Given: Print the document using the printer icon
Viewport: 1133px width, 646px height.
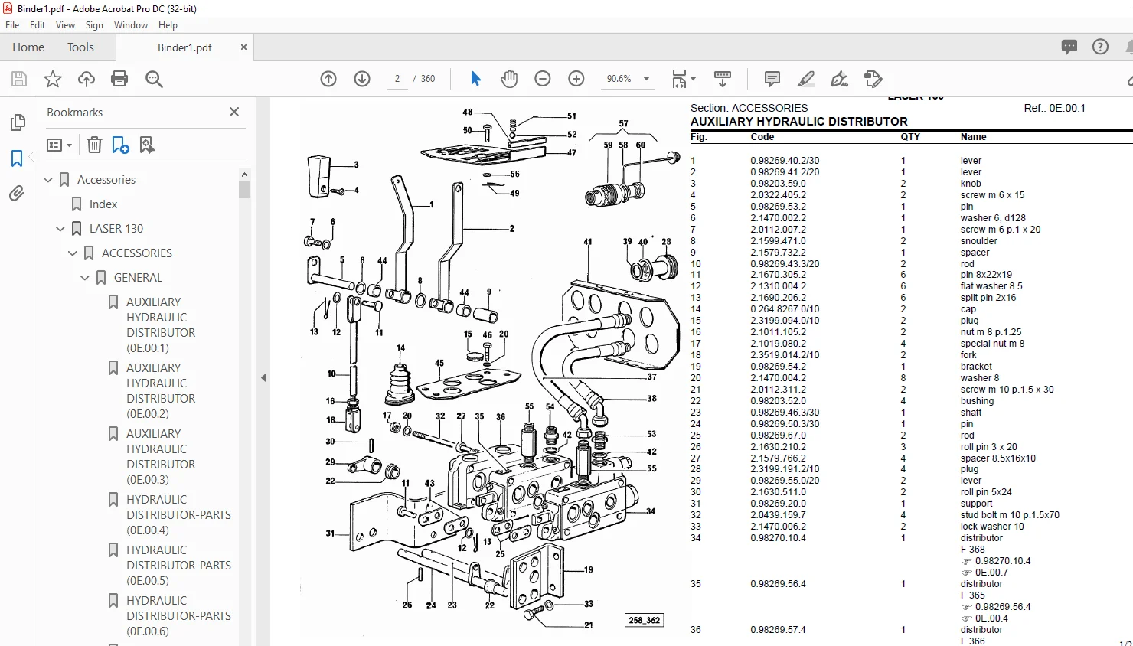Looking at the screenshot, I should (x=119, y=79).
